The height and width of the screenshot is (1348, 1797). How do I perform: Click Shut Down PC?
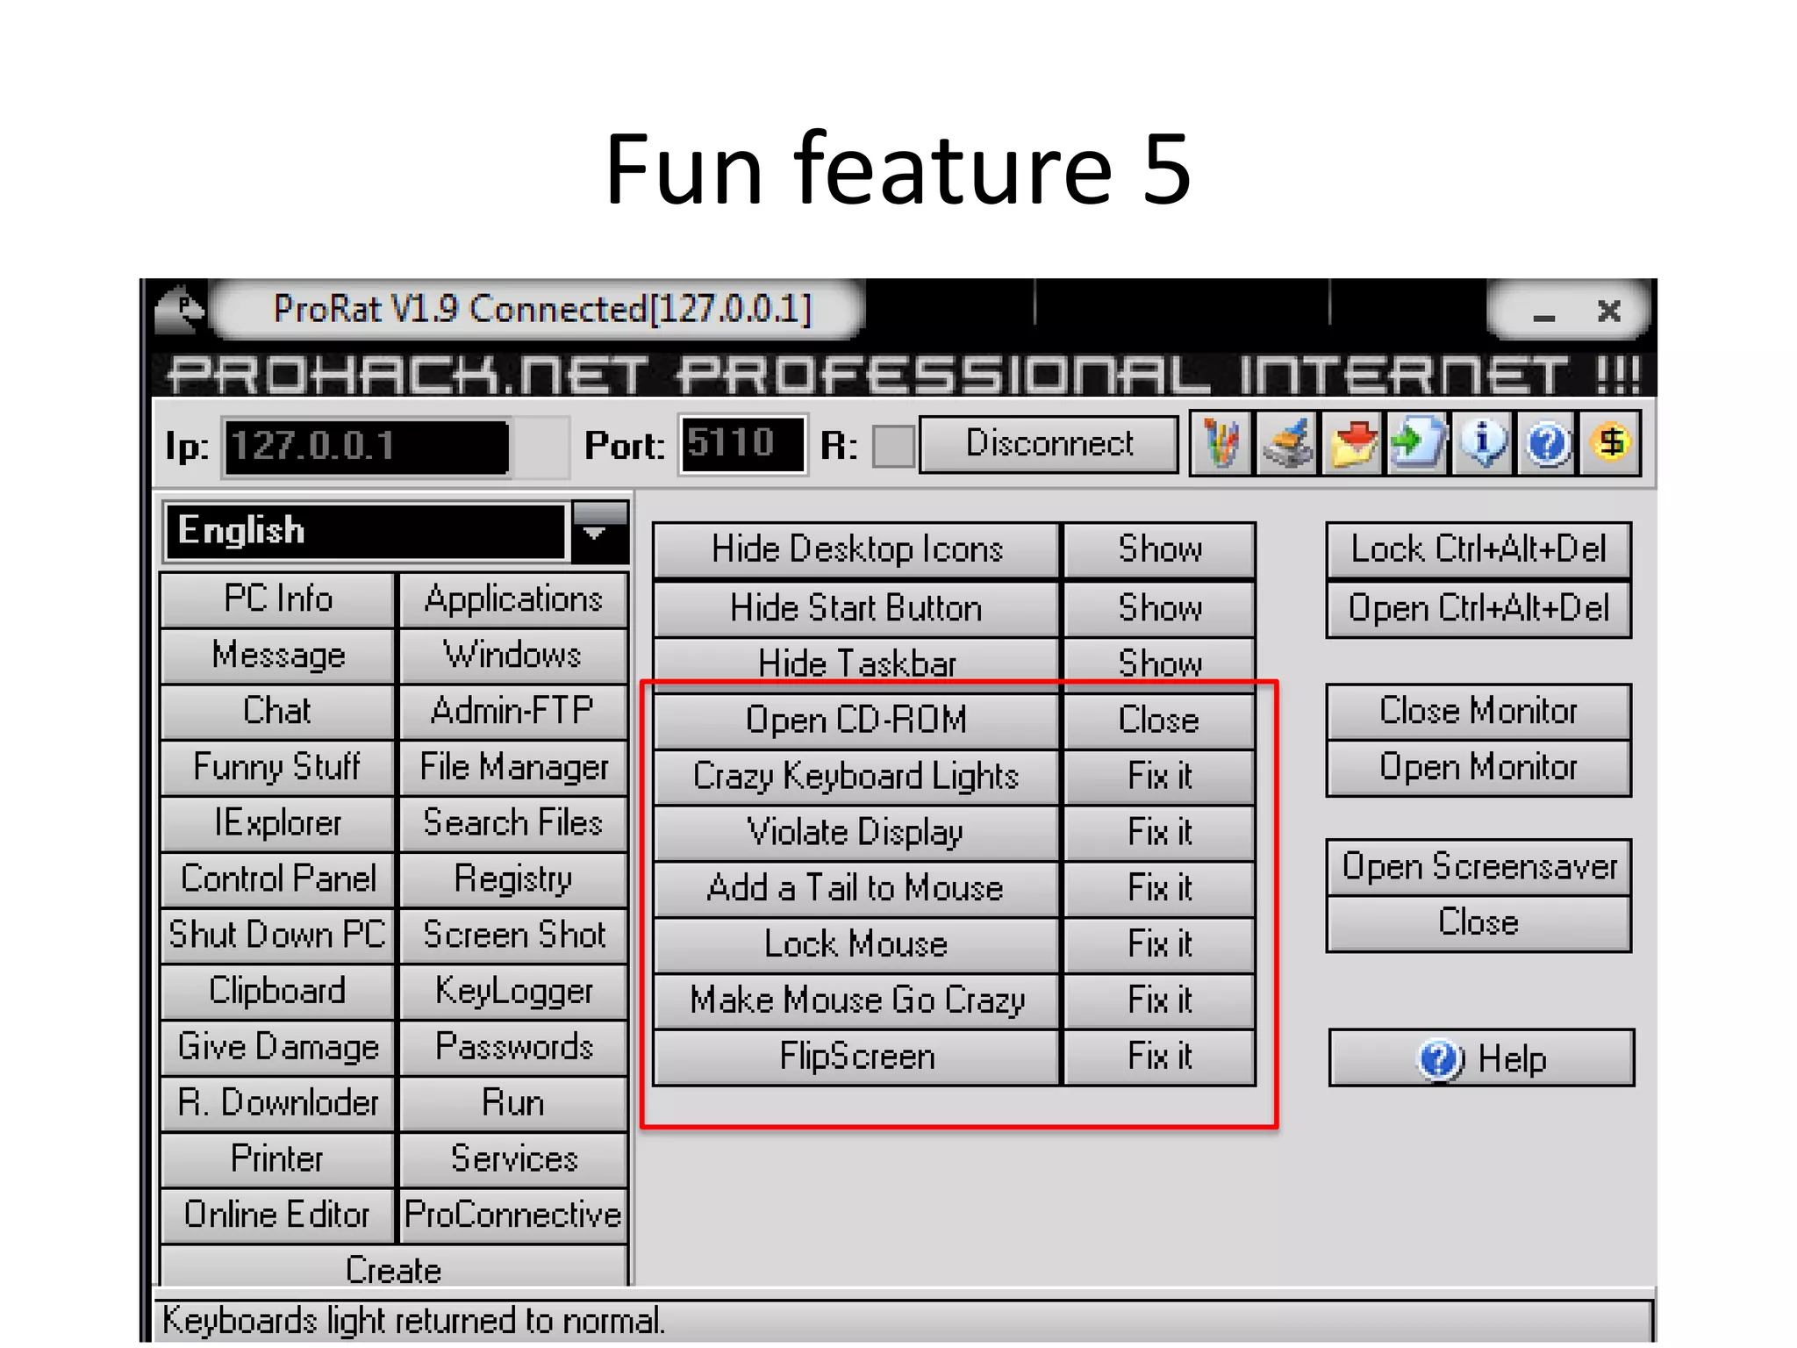point(278,936)
